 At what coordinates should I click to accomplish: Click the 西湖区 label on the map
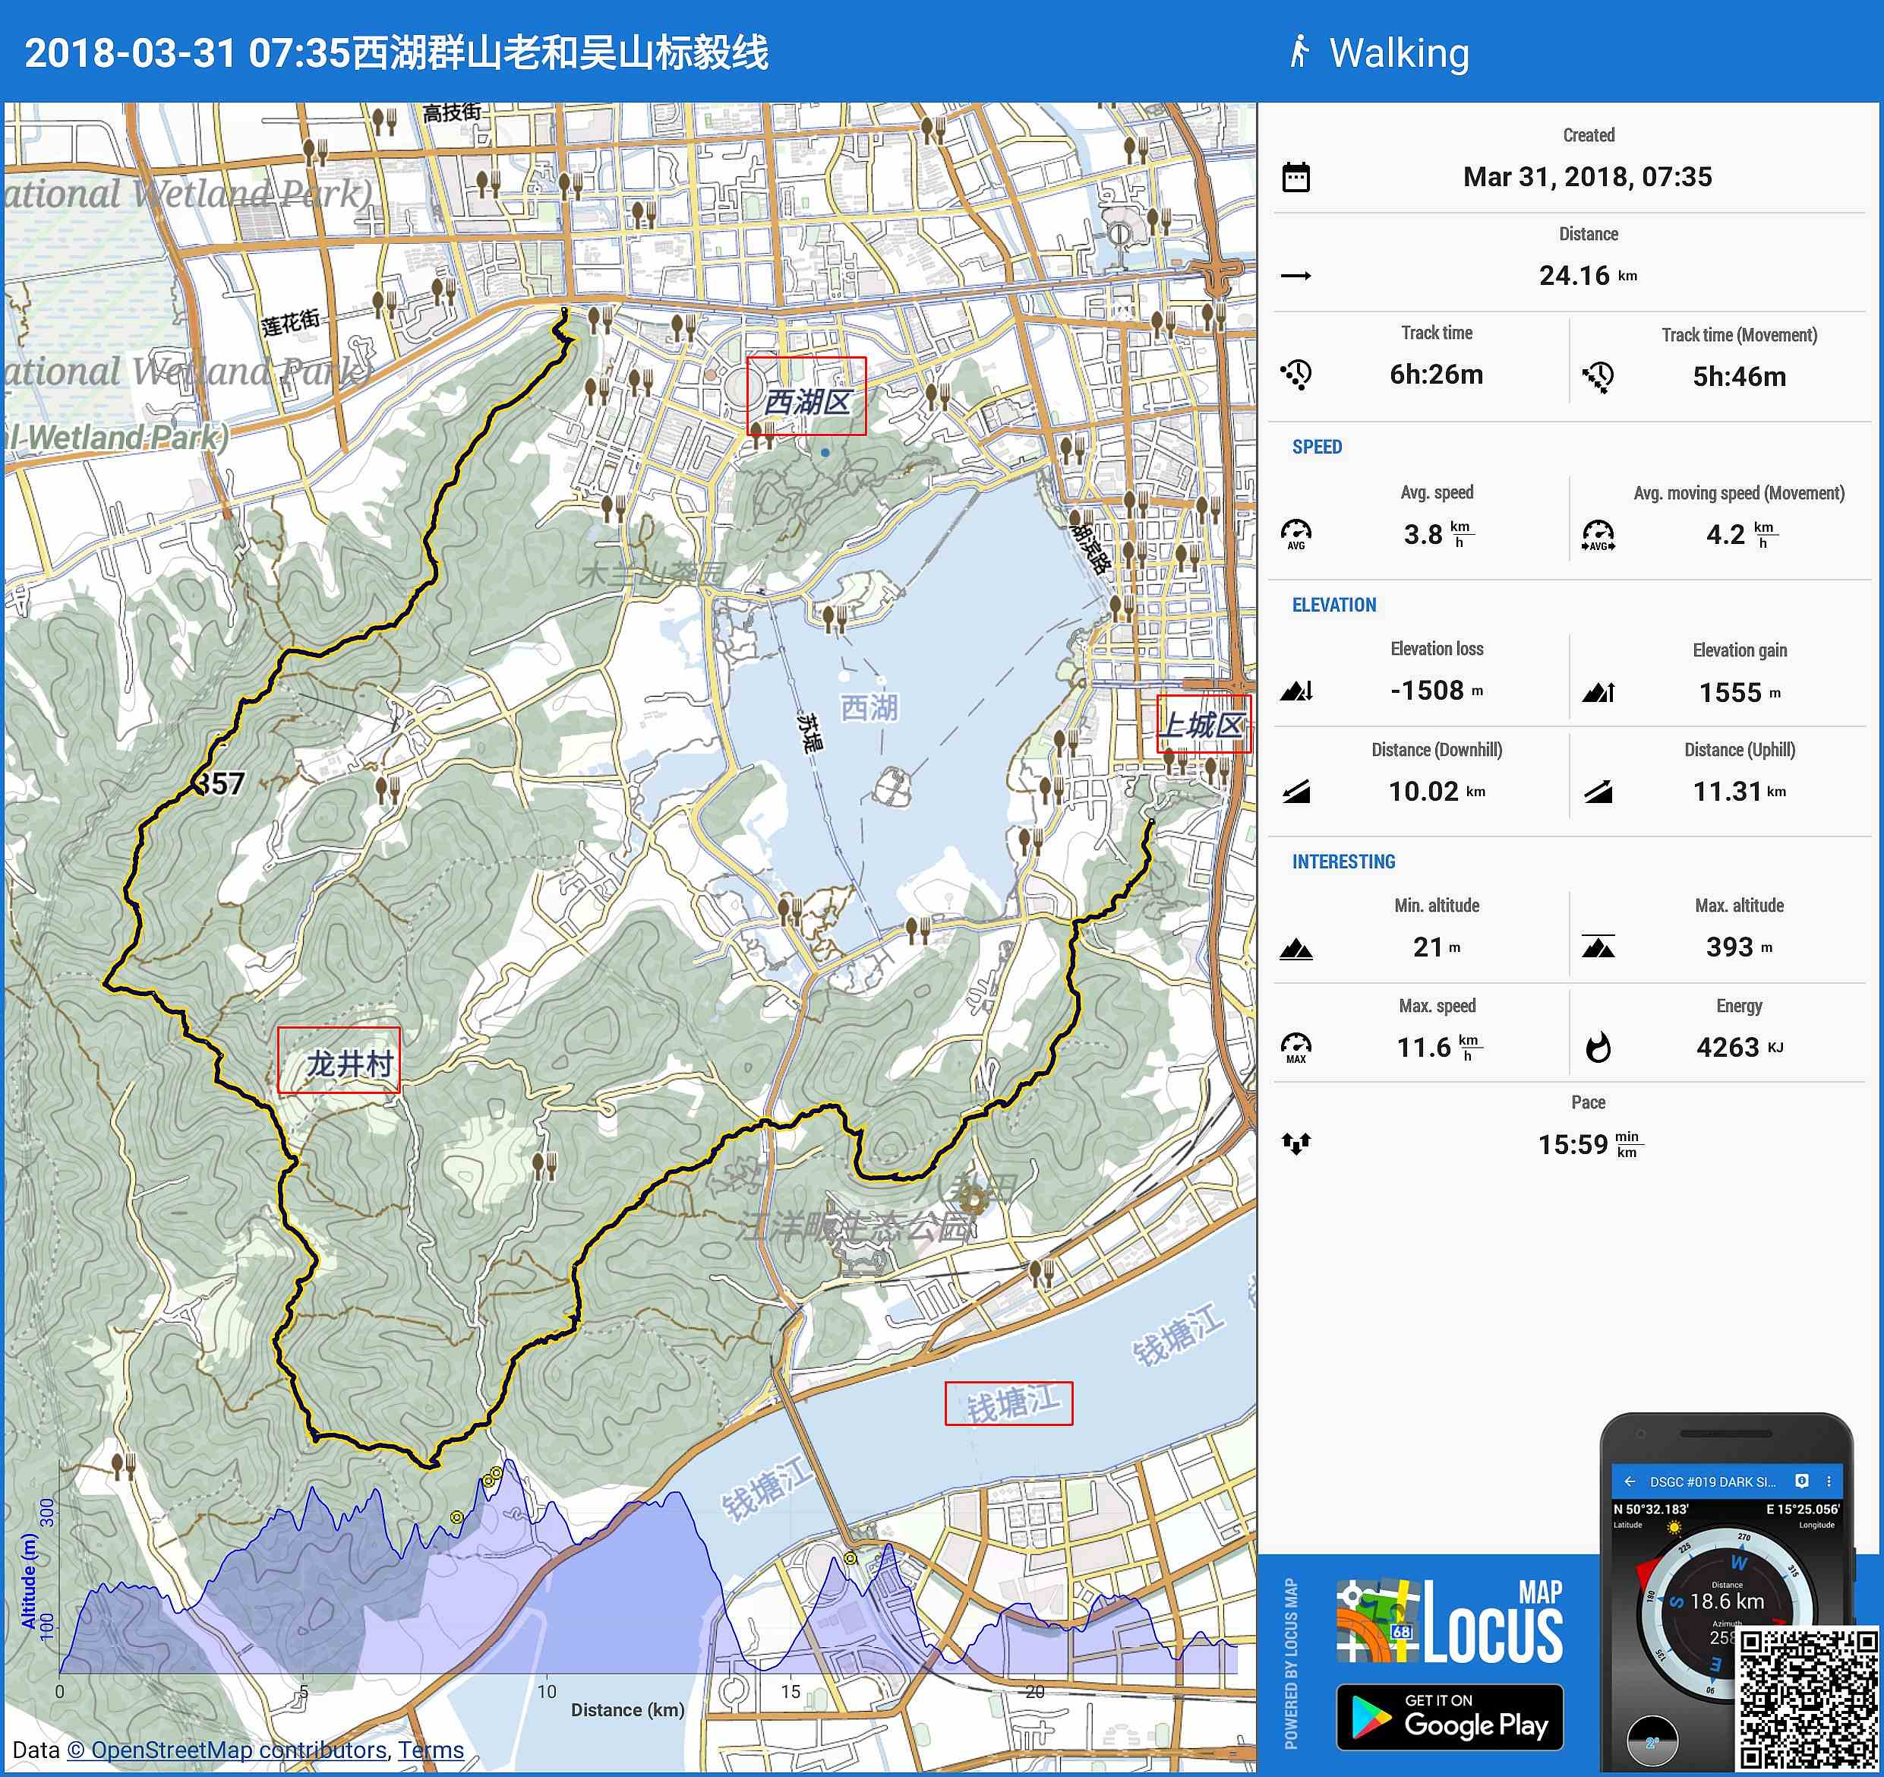[x=806, y=400]
